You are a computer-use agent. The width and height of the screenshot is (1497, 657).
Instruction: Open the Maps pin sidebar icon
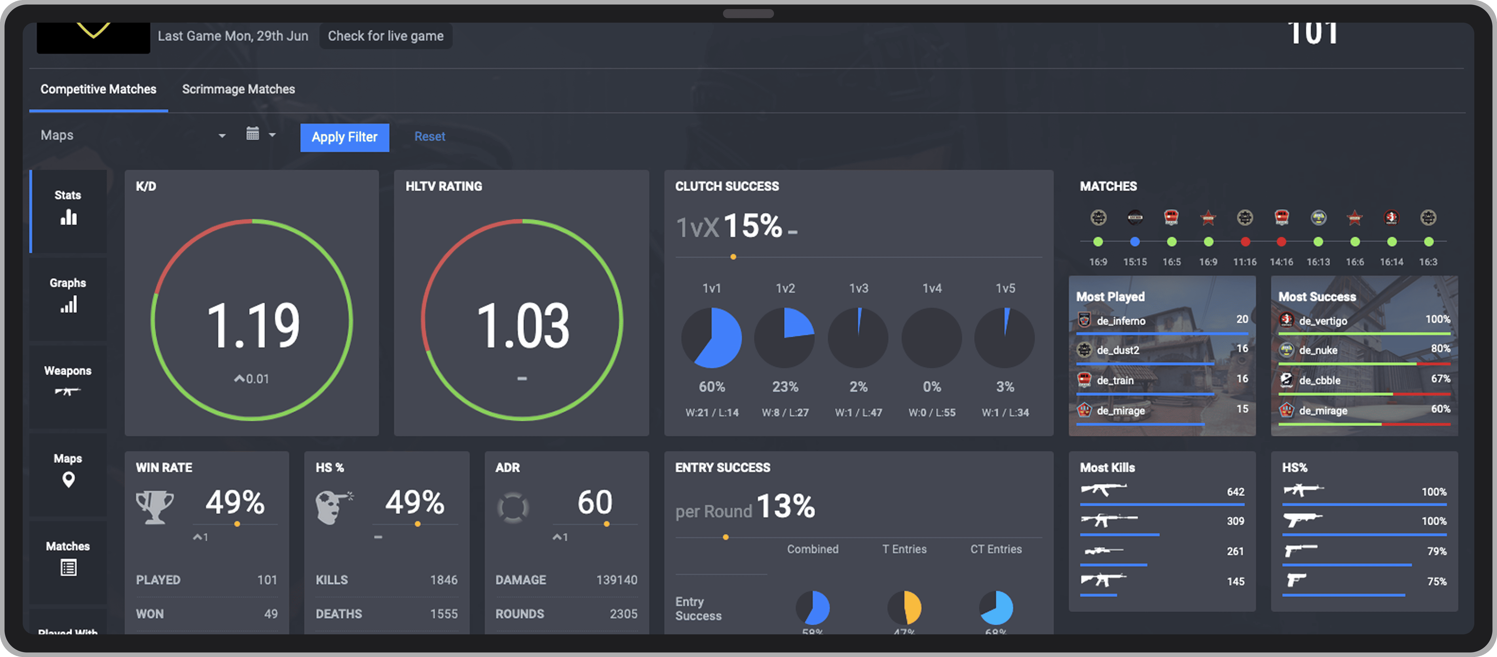[x=68, y=479]
